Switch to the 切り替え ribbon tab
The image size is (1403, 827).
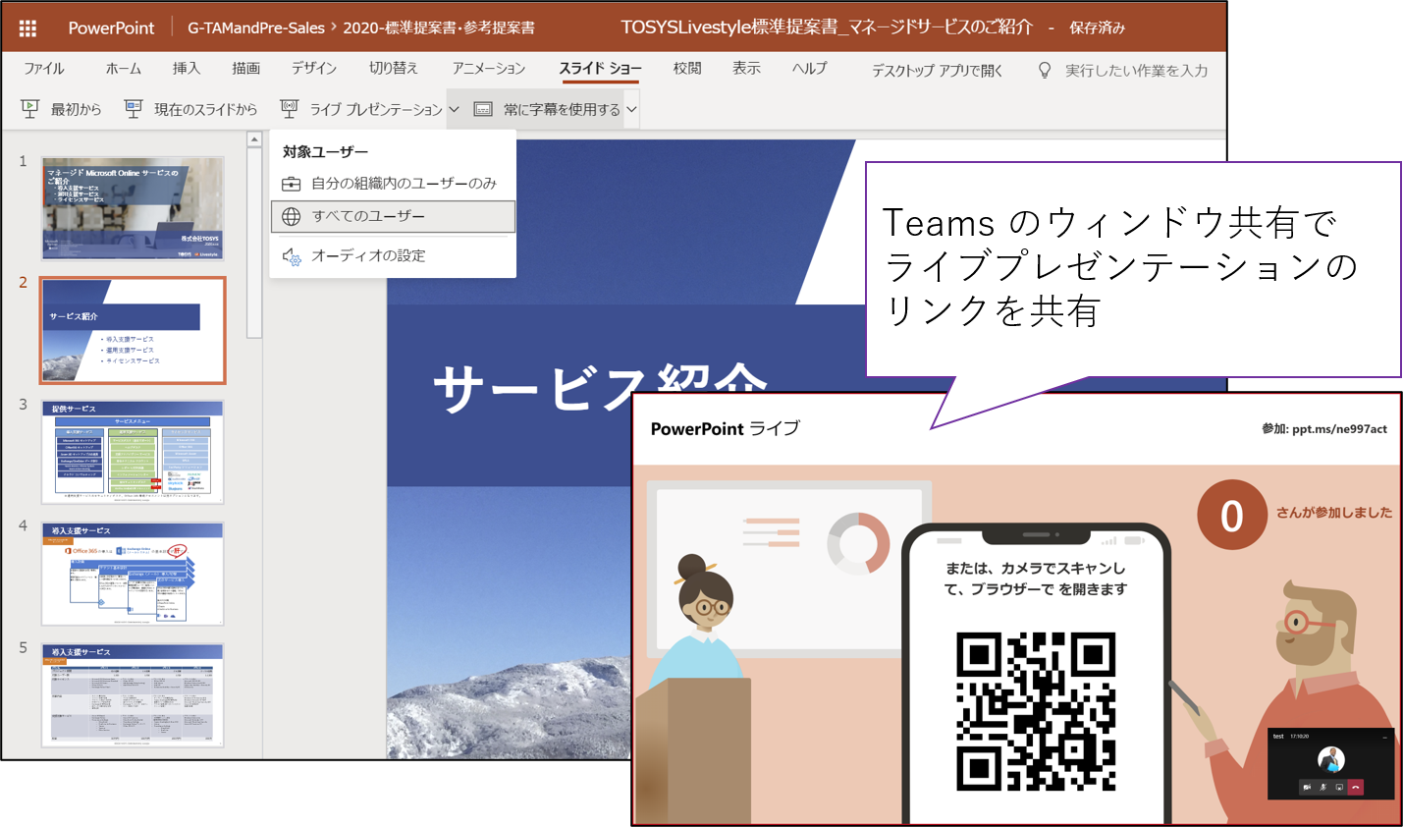point(394,69)
